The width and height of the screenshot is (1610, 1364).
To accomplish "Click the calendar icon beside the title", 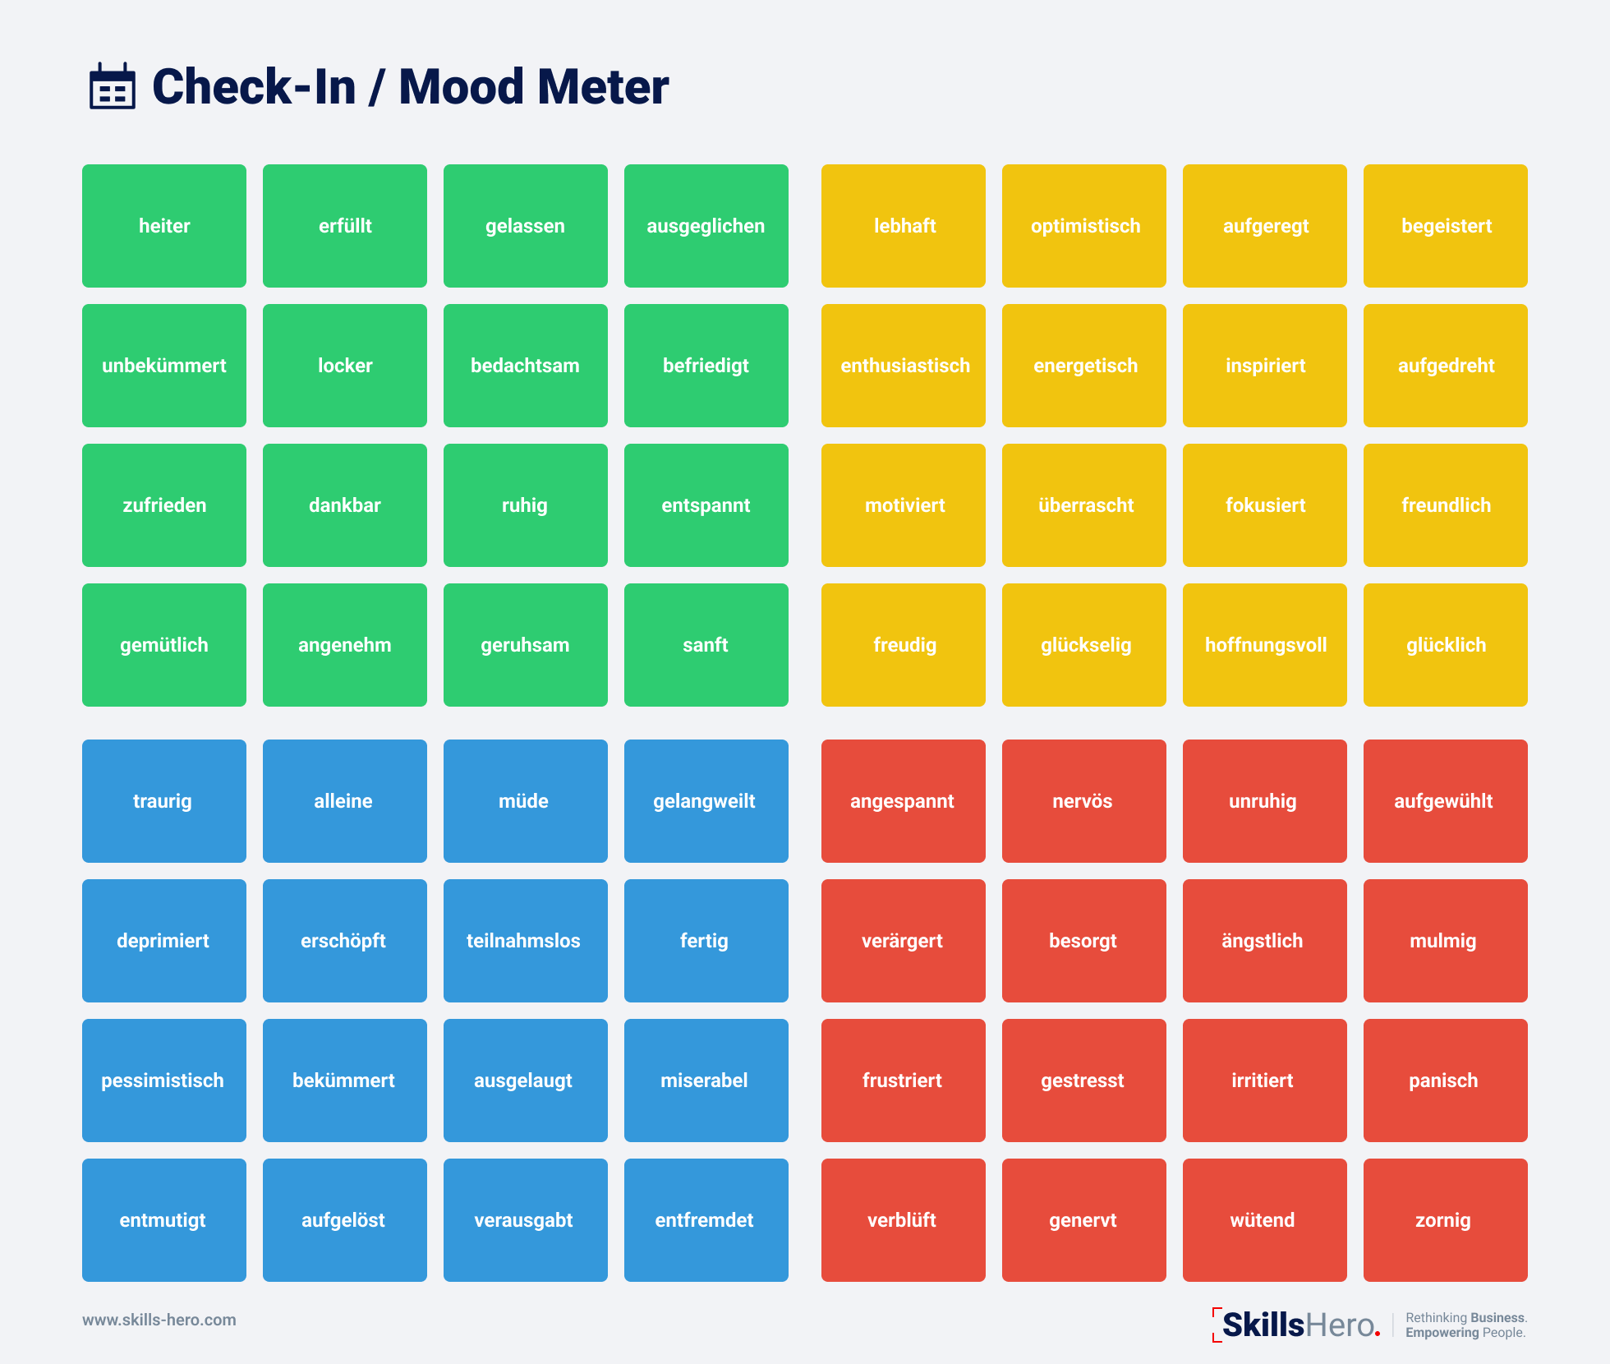I will pyautogui.click(x=113, y=86).
